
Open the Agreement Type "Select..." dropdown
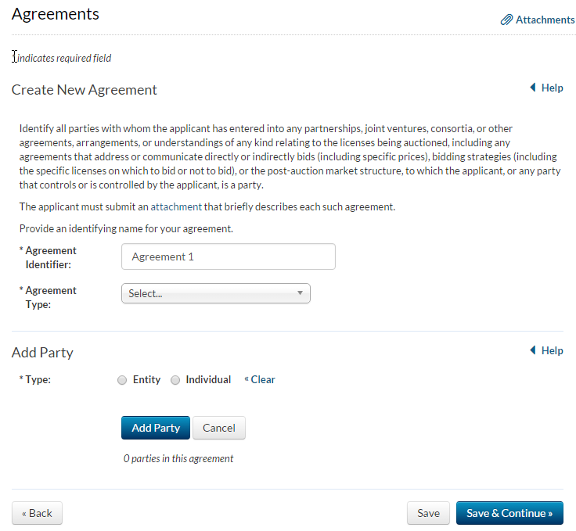(215, 293)
